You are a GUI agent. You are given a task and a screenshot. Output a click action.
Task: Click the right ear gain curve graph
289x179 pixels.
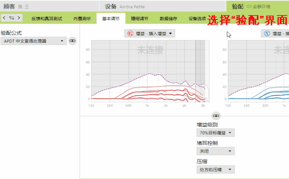coord(151,71)
